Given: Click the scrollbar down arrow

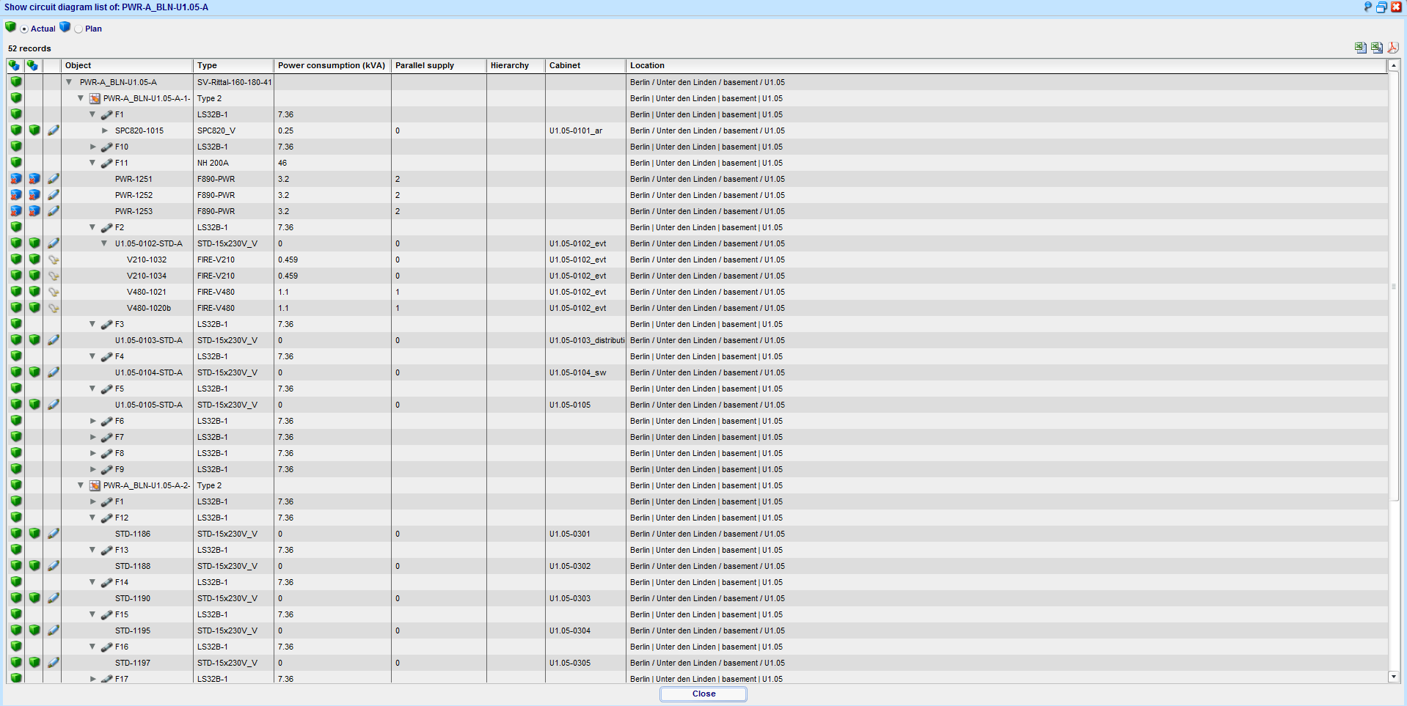Looking at the screenshot, I should [1393, 677].
